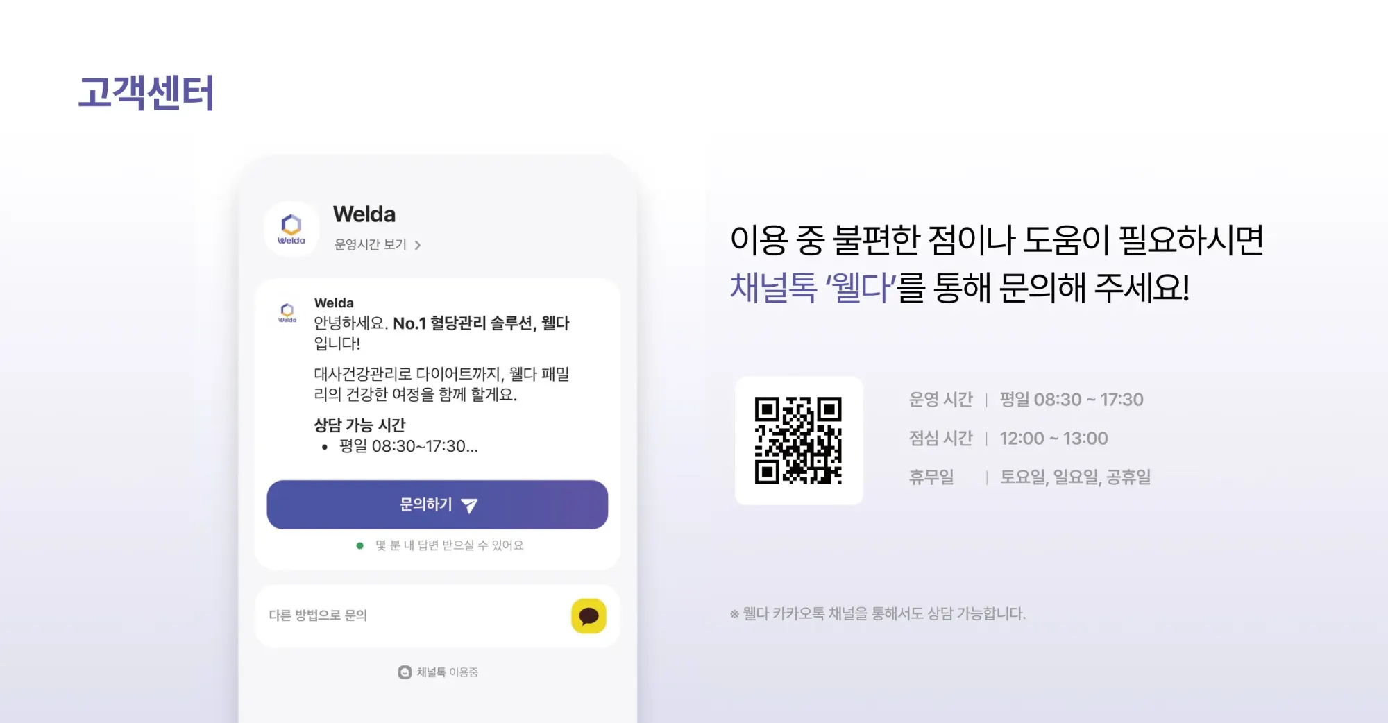The height and width of the screenshot is (723, 1388).
Task: Click the 채널톡 logo icon at bottom
Action: [405, 672]
